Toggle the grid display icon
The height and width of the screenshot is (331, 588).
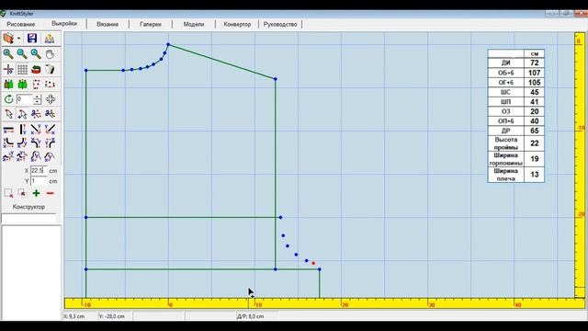22,70
